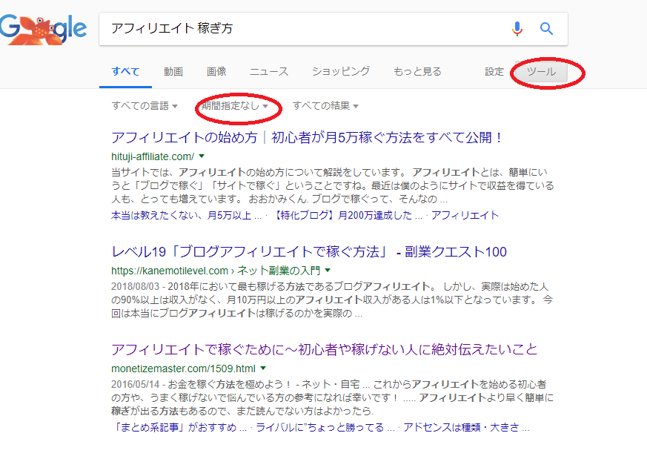Open the アフィリエイトで稼ぐために result link
The height and width of the screenshot is (456, 647).
pyautogui.click(x=324, y=349)
